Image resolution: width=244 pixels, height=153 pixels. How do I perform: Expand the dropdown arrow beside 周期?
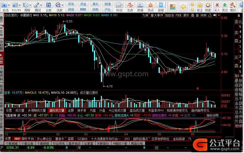(30, 5)
